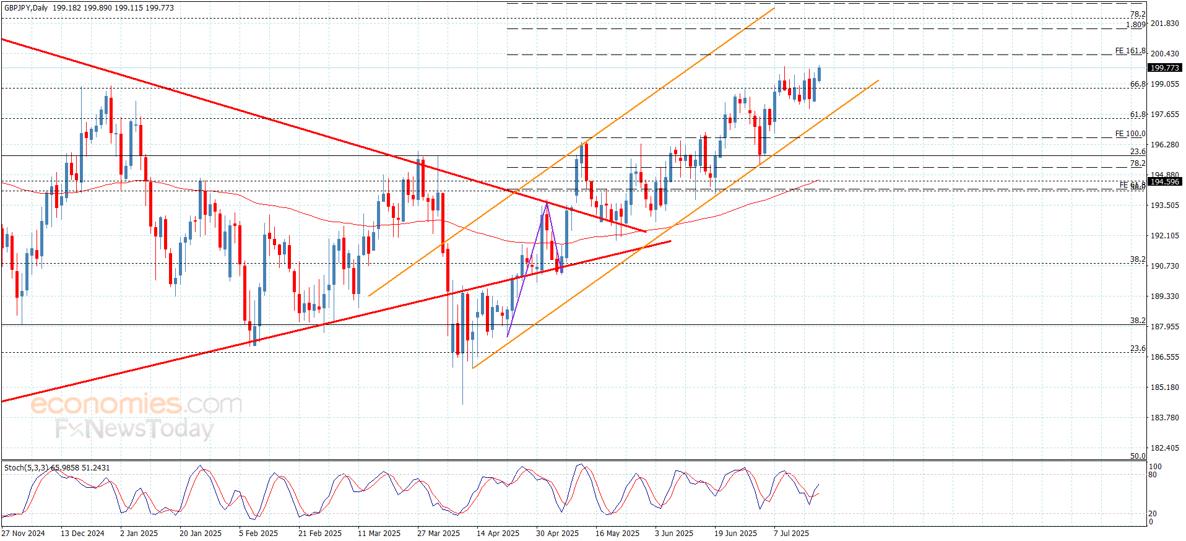Select the 66.8 Fibonacci level label
1186x541 pixels.
pyautogui.click(x=1138, y=84)
